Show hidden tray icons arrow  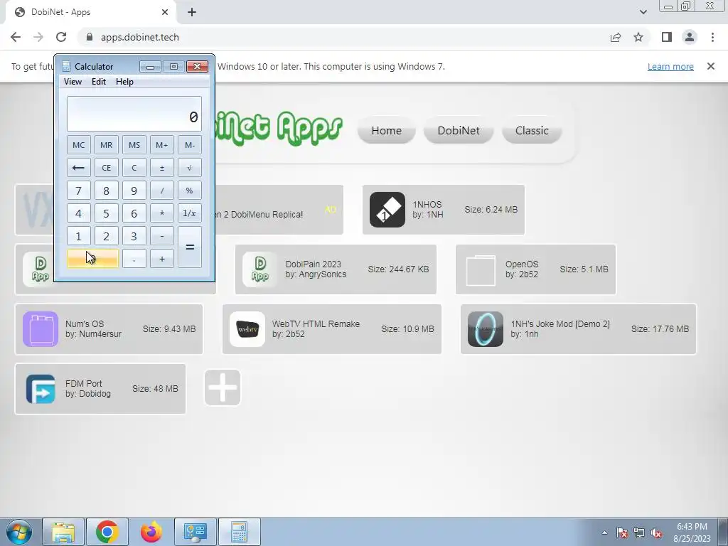[x=604, y=532]
